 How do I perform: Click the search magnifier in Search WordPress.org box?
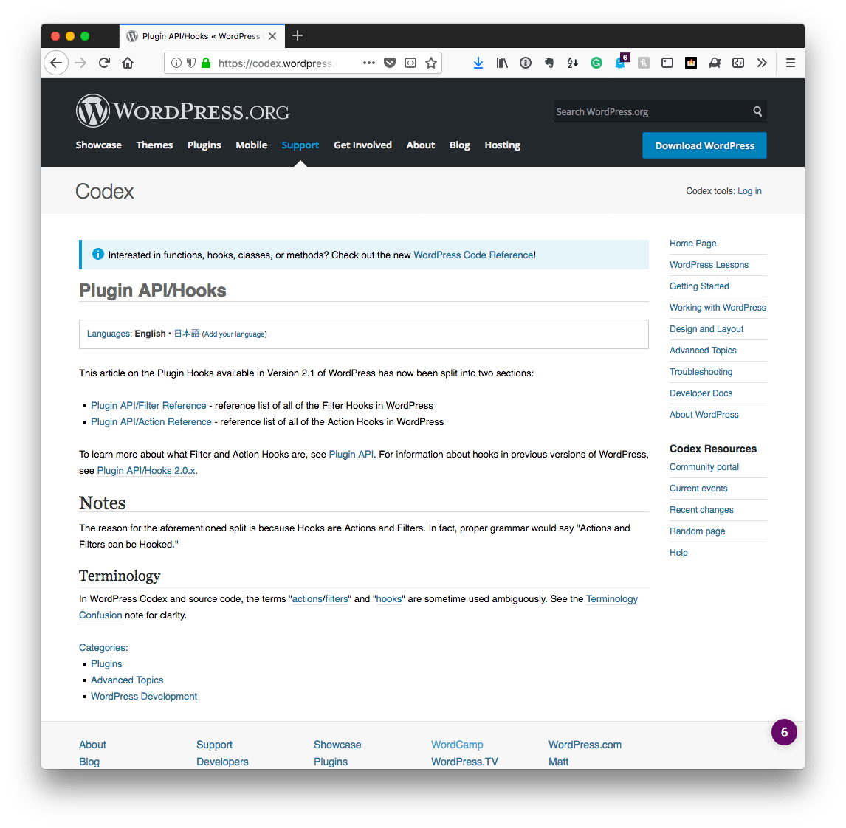tap(757, 111)
